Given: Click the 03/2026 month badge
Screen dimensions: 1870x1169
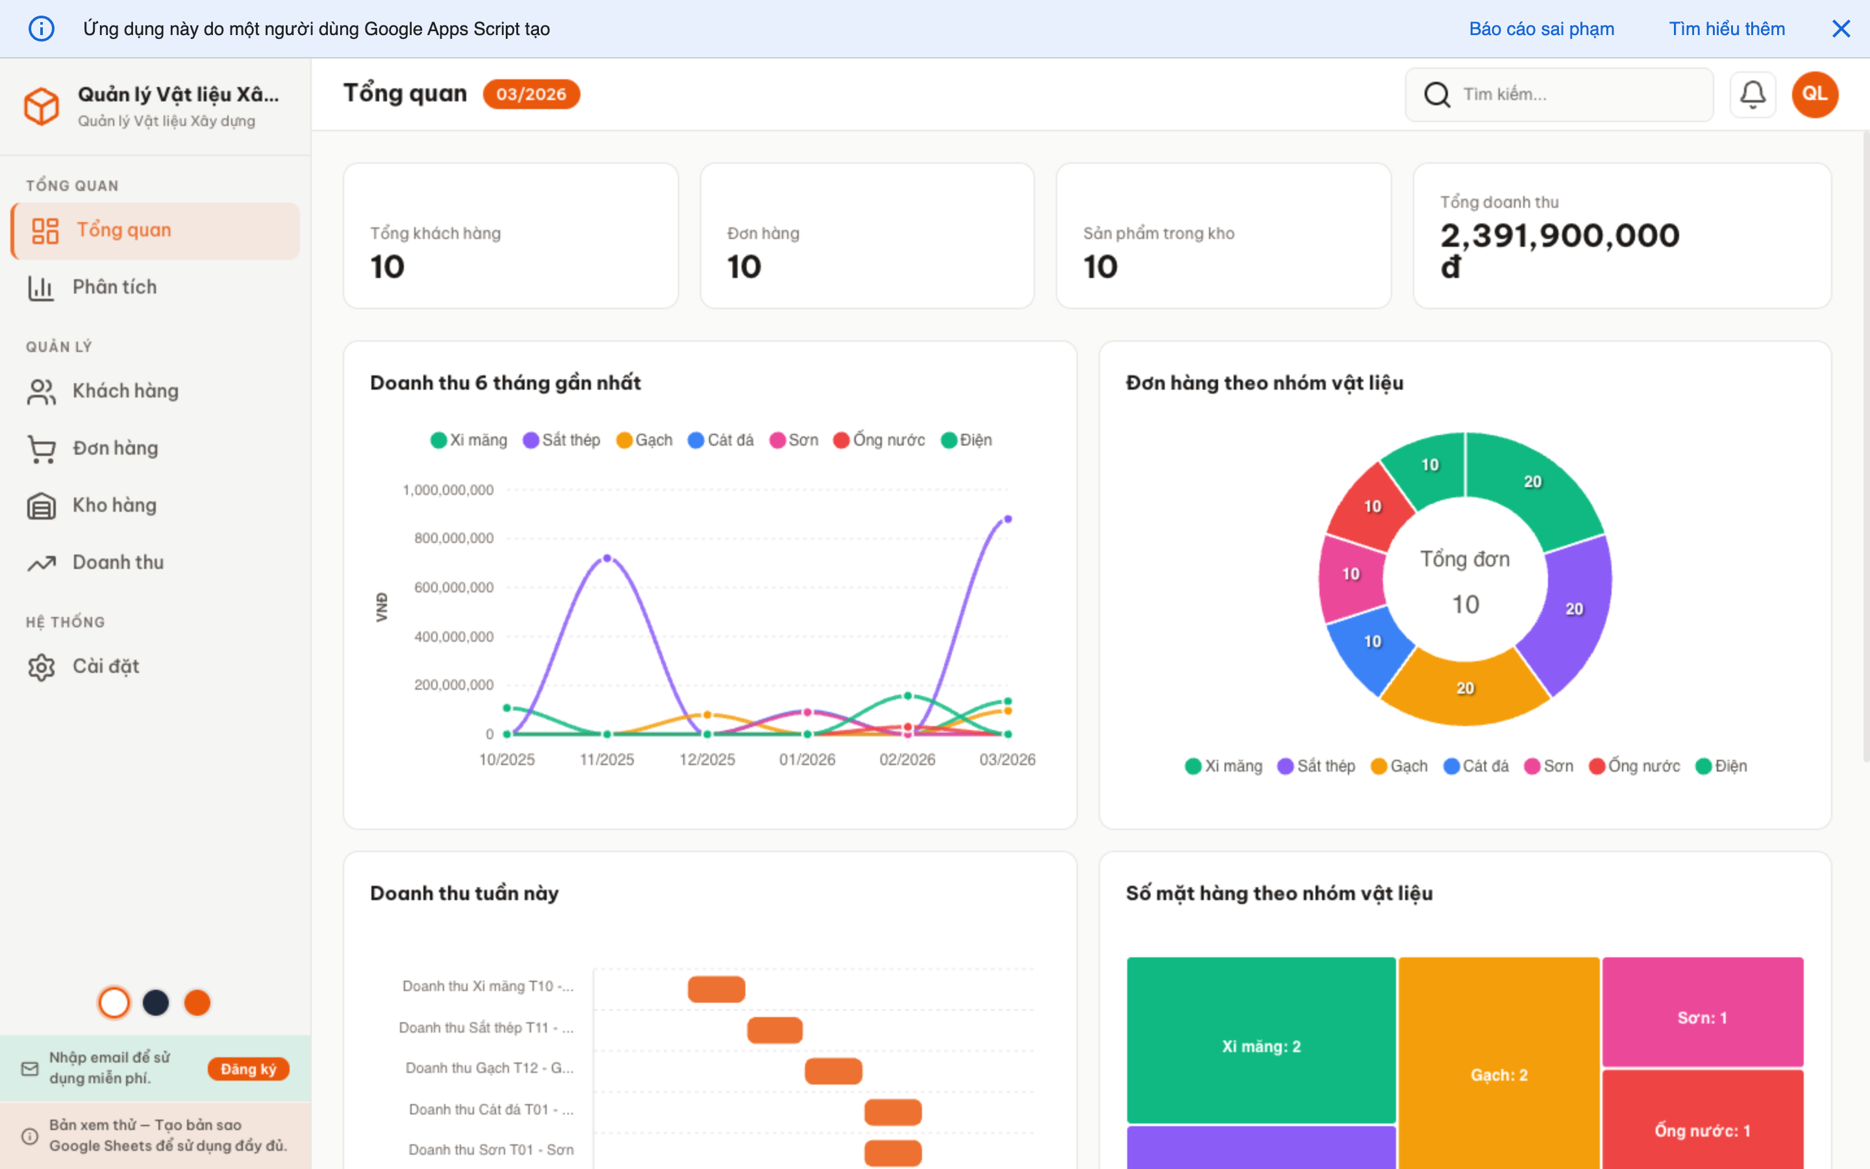Looking at the screenshot, I should tap(531, 94).
